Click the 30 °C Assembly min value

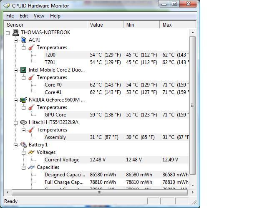[x=140, y=137]
